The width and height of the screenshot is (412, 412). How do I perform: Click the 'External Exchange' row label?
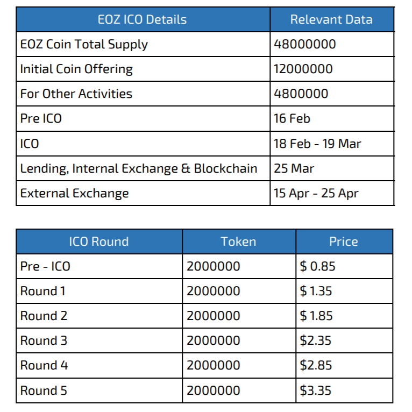pyautogui.click(x=74, y=194)
